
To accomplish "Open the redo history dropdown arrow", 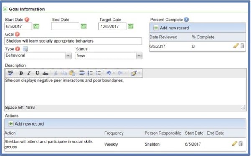I will click(x=125, y=73).
